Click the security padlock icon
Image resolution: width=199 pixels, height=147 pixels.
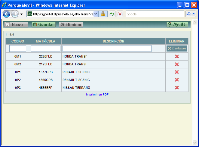pyautogui.click(x=103, y=14)
